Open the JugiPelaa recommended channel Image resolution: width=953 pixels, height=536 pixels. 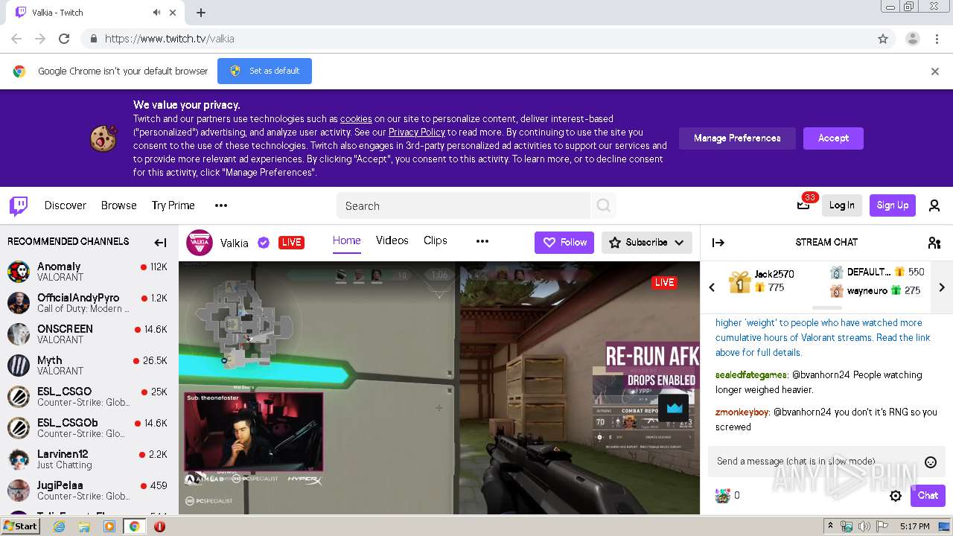tap(89, 491)
